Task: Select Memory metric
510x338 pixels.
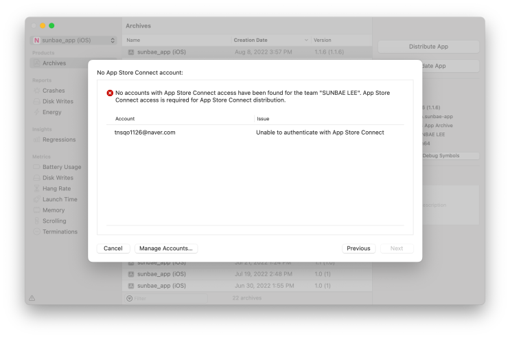Action: click(x=54, y=210)
